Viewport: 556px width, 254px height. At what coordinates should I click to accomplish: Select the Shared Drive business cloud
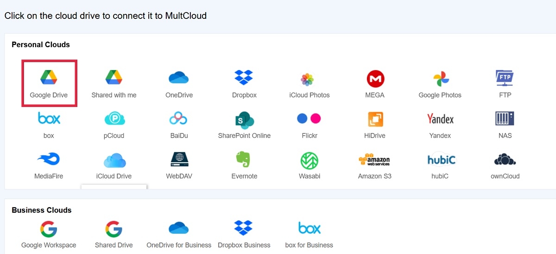(x=114, y=235)
